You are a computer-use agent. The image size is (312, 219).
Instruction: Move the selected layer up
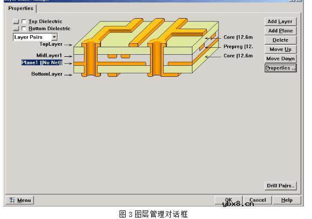280,49
